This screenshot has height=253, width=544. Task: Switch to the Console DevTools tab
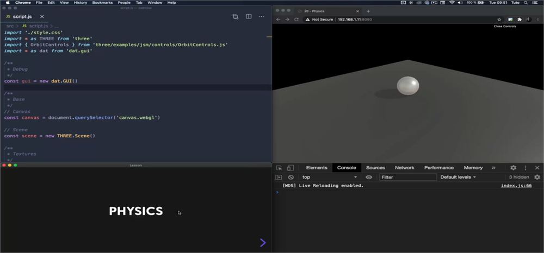tap(347, 168)
